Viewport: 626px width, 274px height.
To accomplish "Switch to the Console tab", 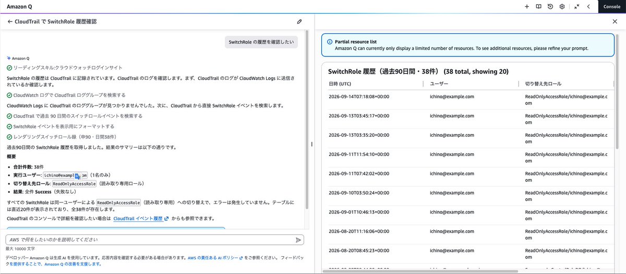I will point(612,7).
